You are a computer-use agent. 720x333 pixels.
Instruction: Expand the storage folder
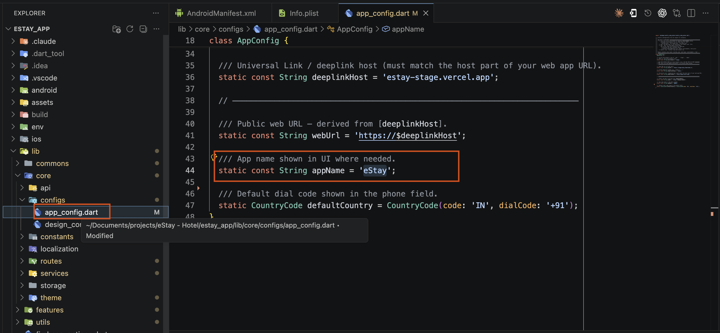click(22, 286)
